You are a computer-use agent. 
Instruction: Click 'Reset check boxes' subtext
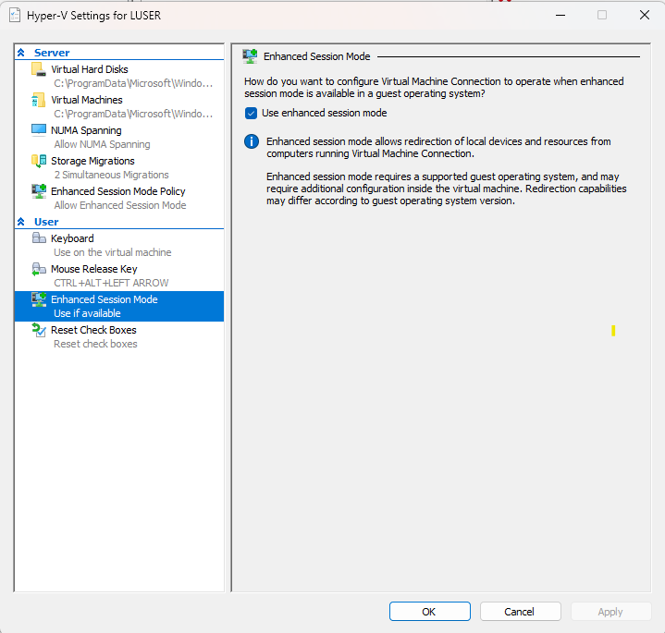pyautogui.click(x=95, y=344)
